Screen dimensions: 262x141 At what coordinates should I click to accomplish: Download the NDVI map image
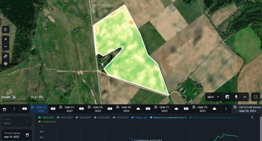(236, 97)
